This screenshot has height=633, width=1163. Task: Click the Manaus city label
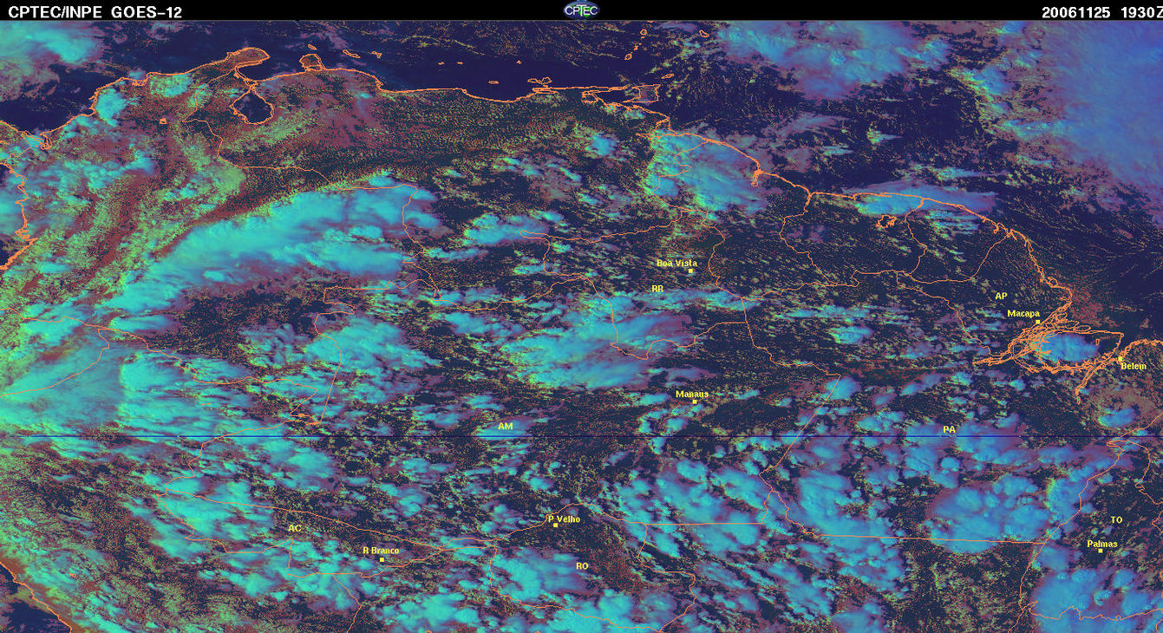(x=692, y=394)
